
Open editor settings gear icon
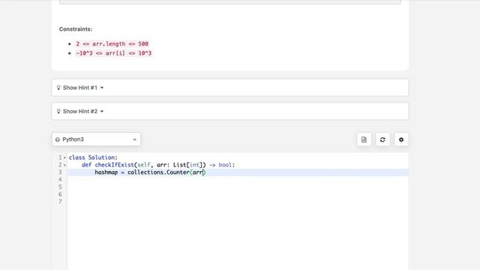point(401,139)
